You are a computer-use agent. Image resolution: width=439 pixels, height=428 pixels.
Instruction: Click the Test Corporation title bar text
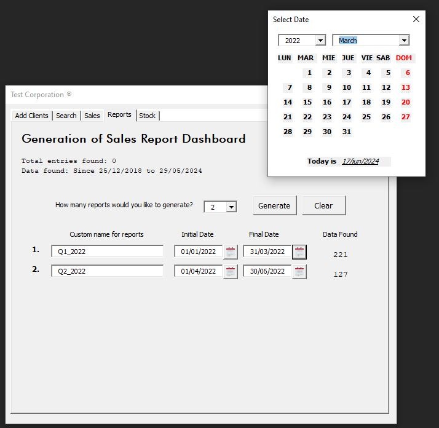(x=41, y=95)
